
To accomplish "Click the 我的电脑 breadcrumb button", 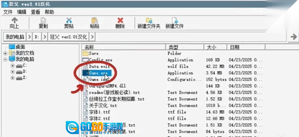I will pyautogui.click(x=15, y=37).
